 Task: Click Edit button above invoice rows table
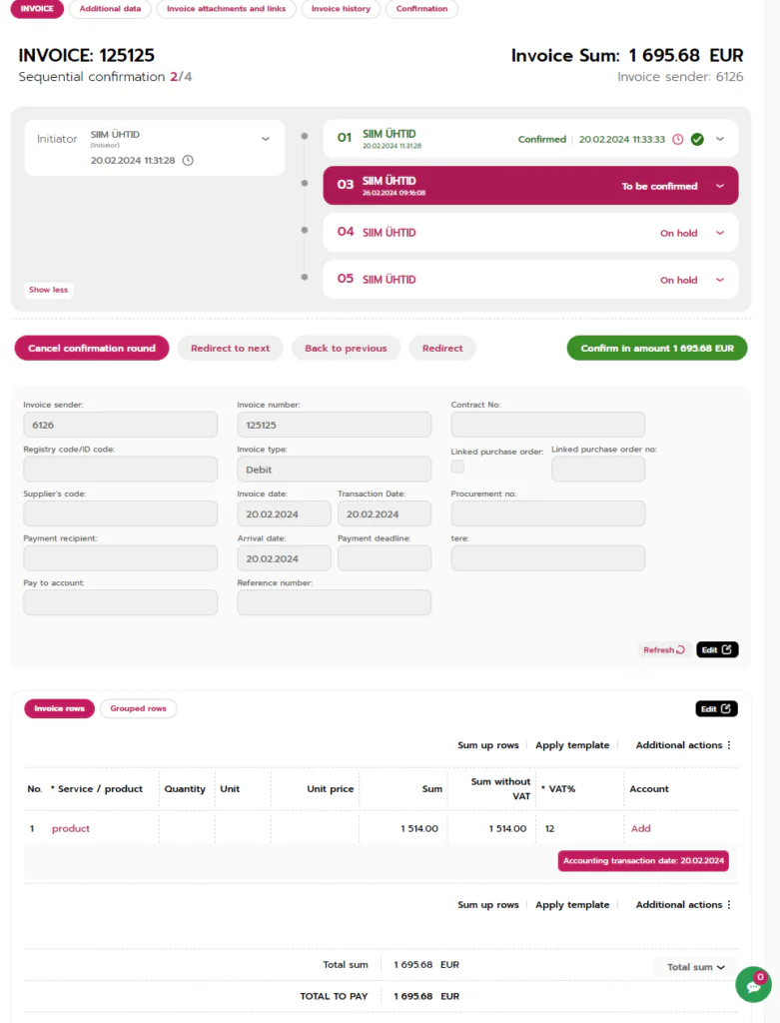click(x=716, y=708)
